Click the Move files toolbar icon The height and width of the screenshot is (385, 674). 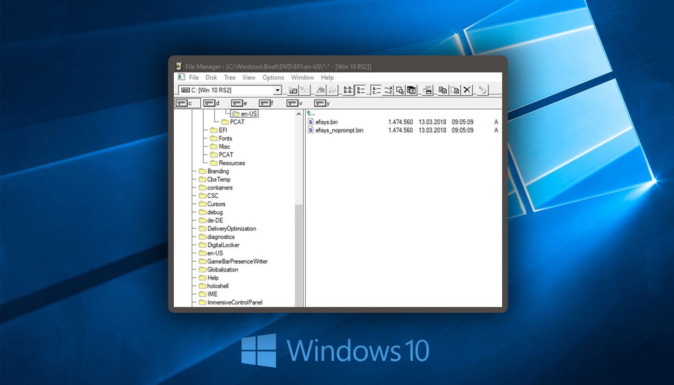[x=455, y=90]
